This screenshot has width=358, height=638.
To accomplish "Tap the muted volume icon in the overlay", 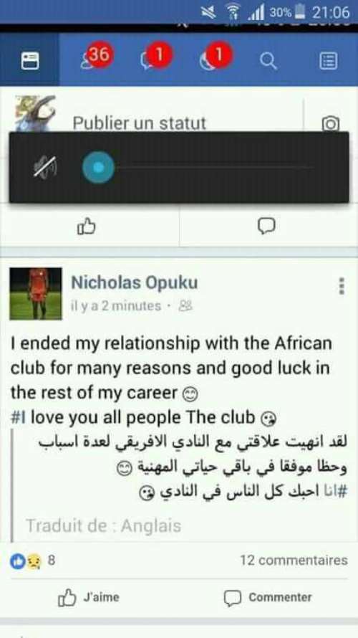I will 45,167.
